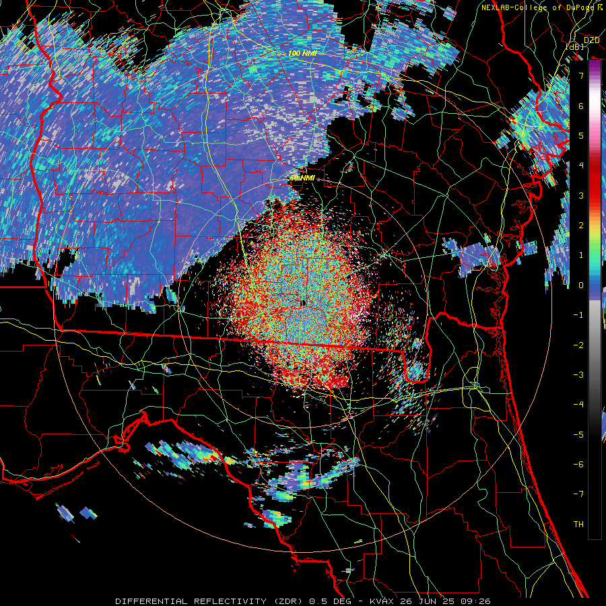Click the "-5" value on the color scale

tap(578, 435)
